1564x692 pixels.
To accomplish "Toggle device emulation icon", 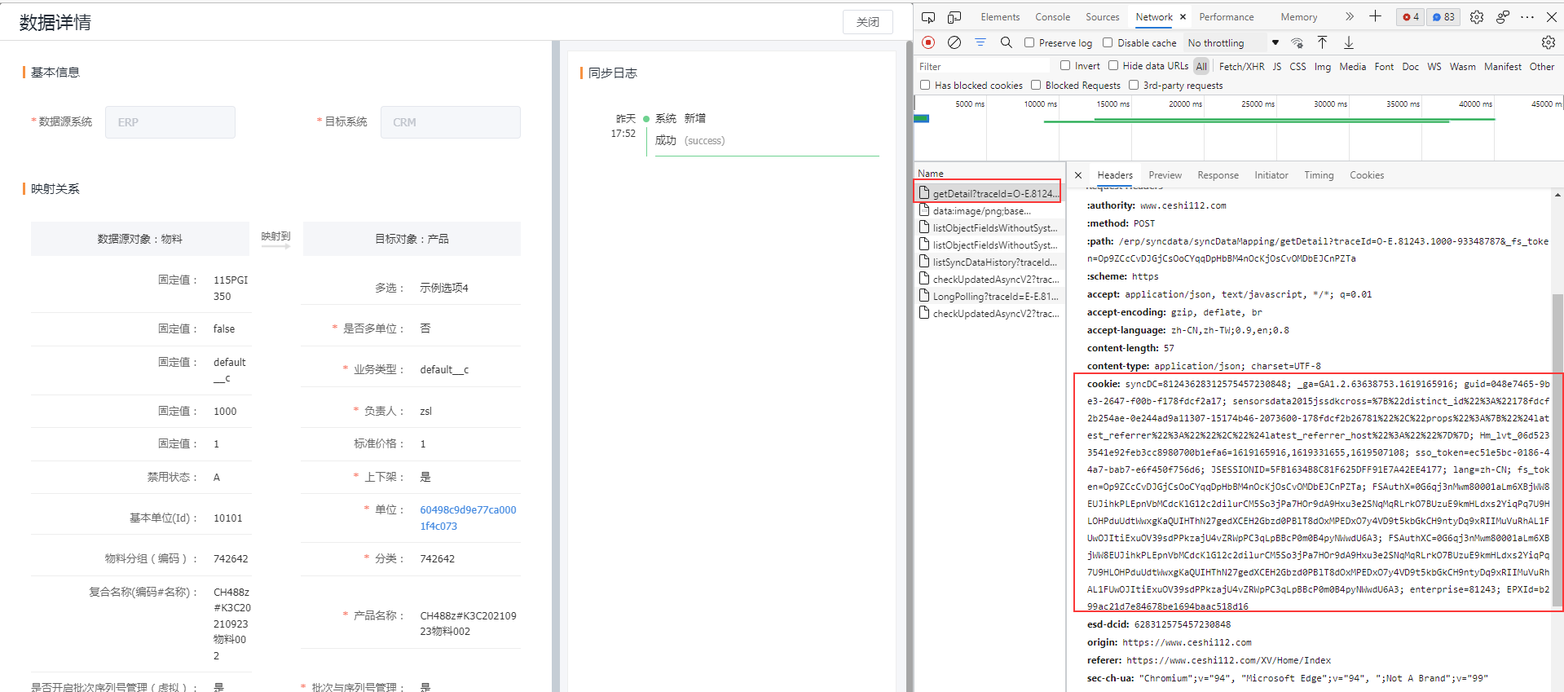I will (954, 17).
